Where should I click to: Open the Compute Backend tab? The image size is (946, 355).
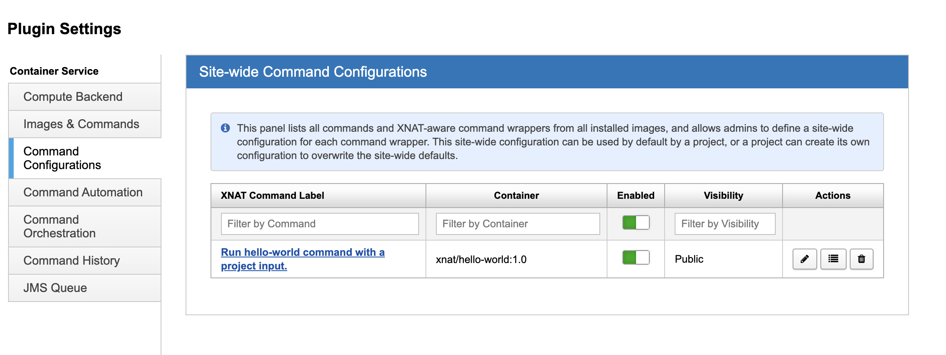click(x=73, y=97)
